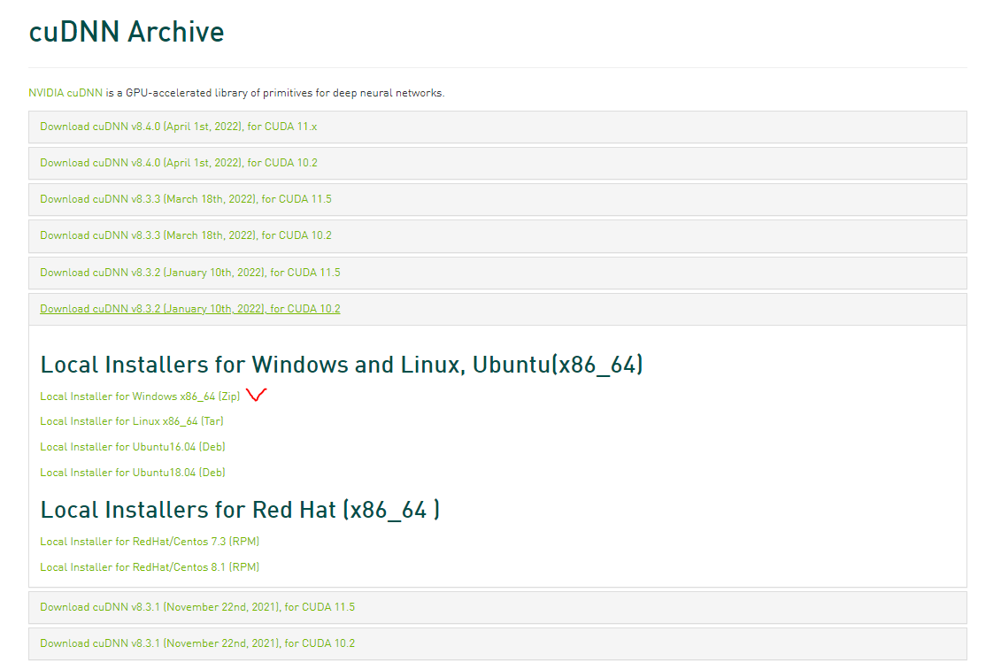The image size is (1001, 662).
Task: Click the cuDNN Archive page heading
Action: pos(127,32)
